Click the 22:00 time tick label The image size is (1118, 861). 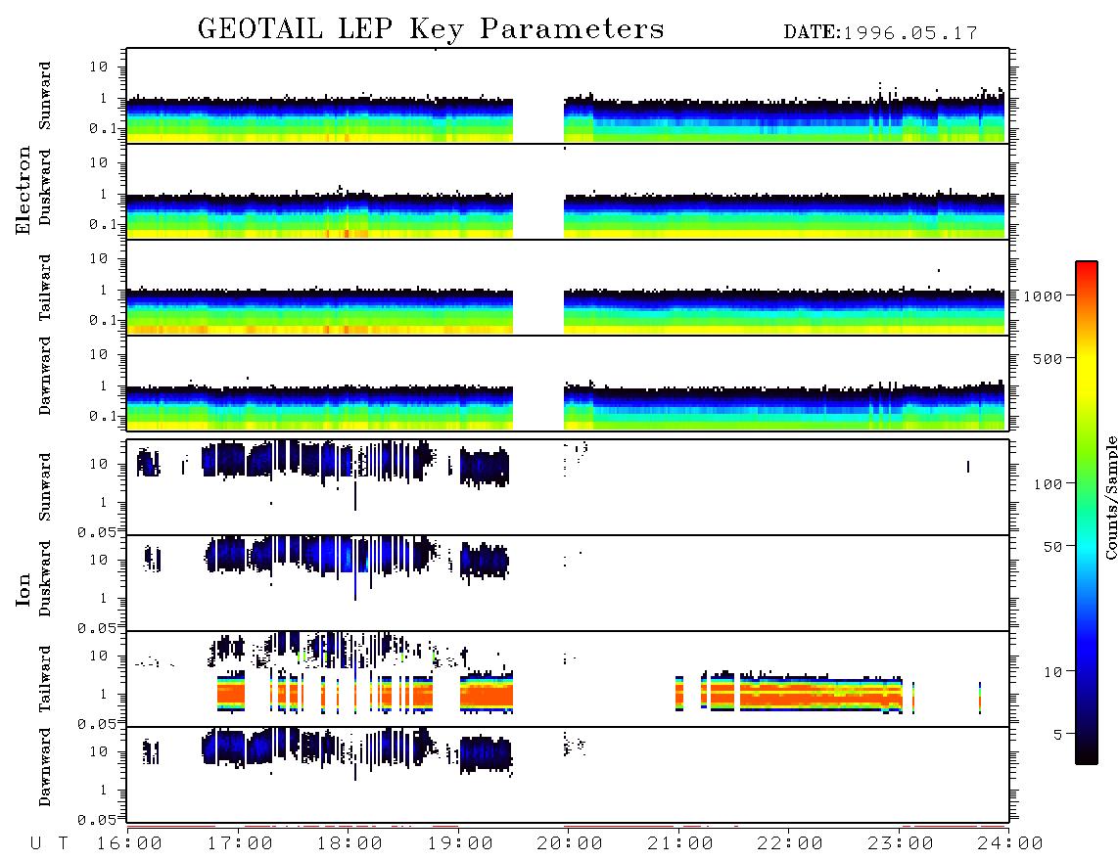[x=790, y=844]
